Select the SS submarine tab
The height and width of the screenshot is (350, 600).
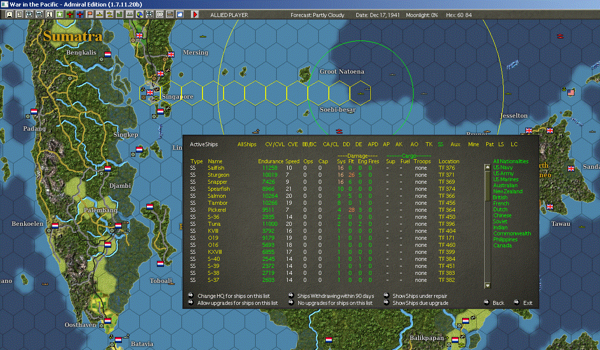pos(441,144)
